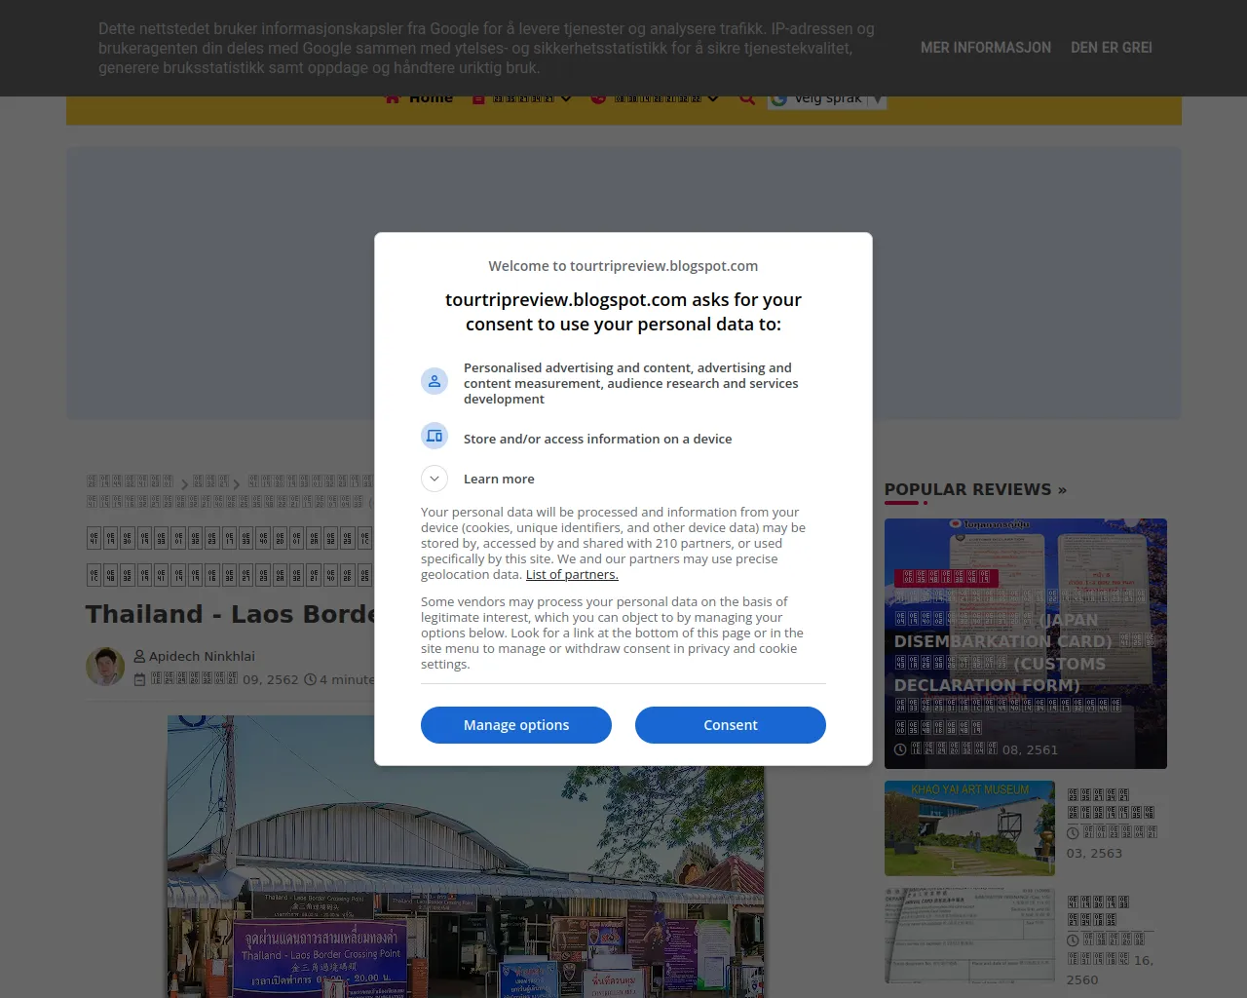Screen dimensions: 1247x998
Task: Click the Consent button
Action: (x=731, y=725)
